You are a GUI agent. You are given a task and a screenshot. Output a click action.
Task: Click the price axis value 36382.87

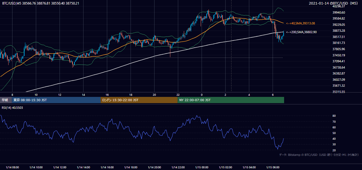click(339, 73)
